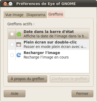Click the green puzzle-piece plugin icon
The image size is (97, 102).
coord(19,34)
